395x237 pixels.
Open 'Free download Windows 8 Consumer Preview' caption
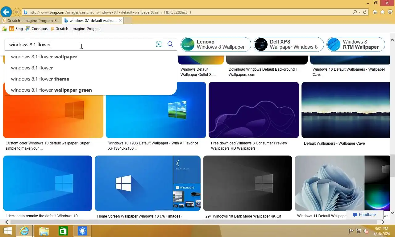pyautogui.click(x=249, y=146)
